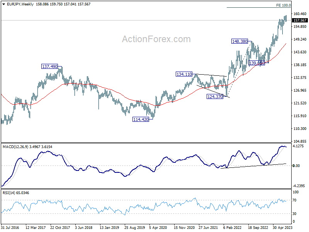Select the FE 100.0 projection label

pyautogui.click(x=283, y=5)
